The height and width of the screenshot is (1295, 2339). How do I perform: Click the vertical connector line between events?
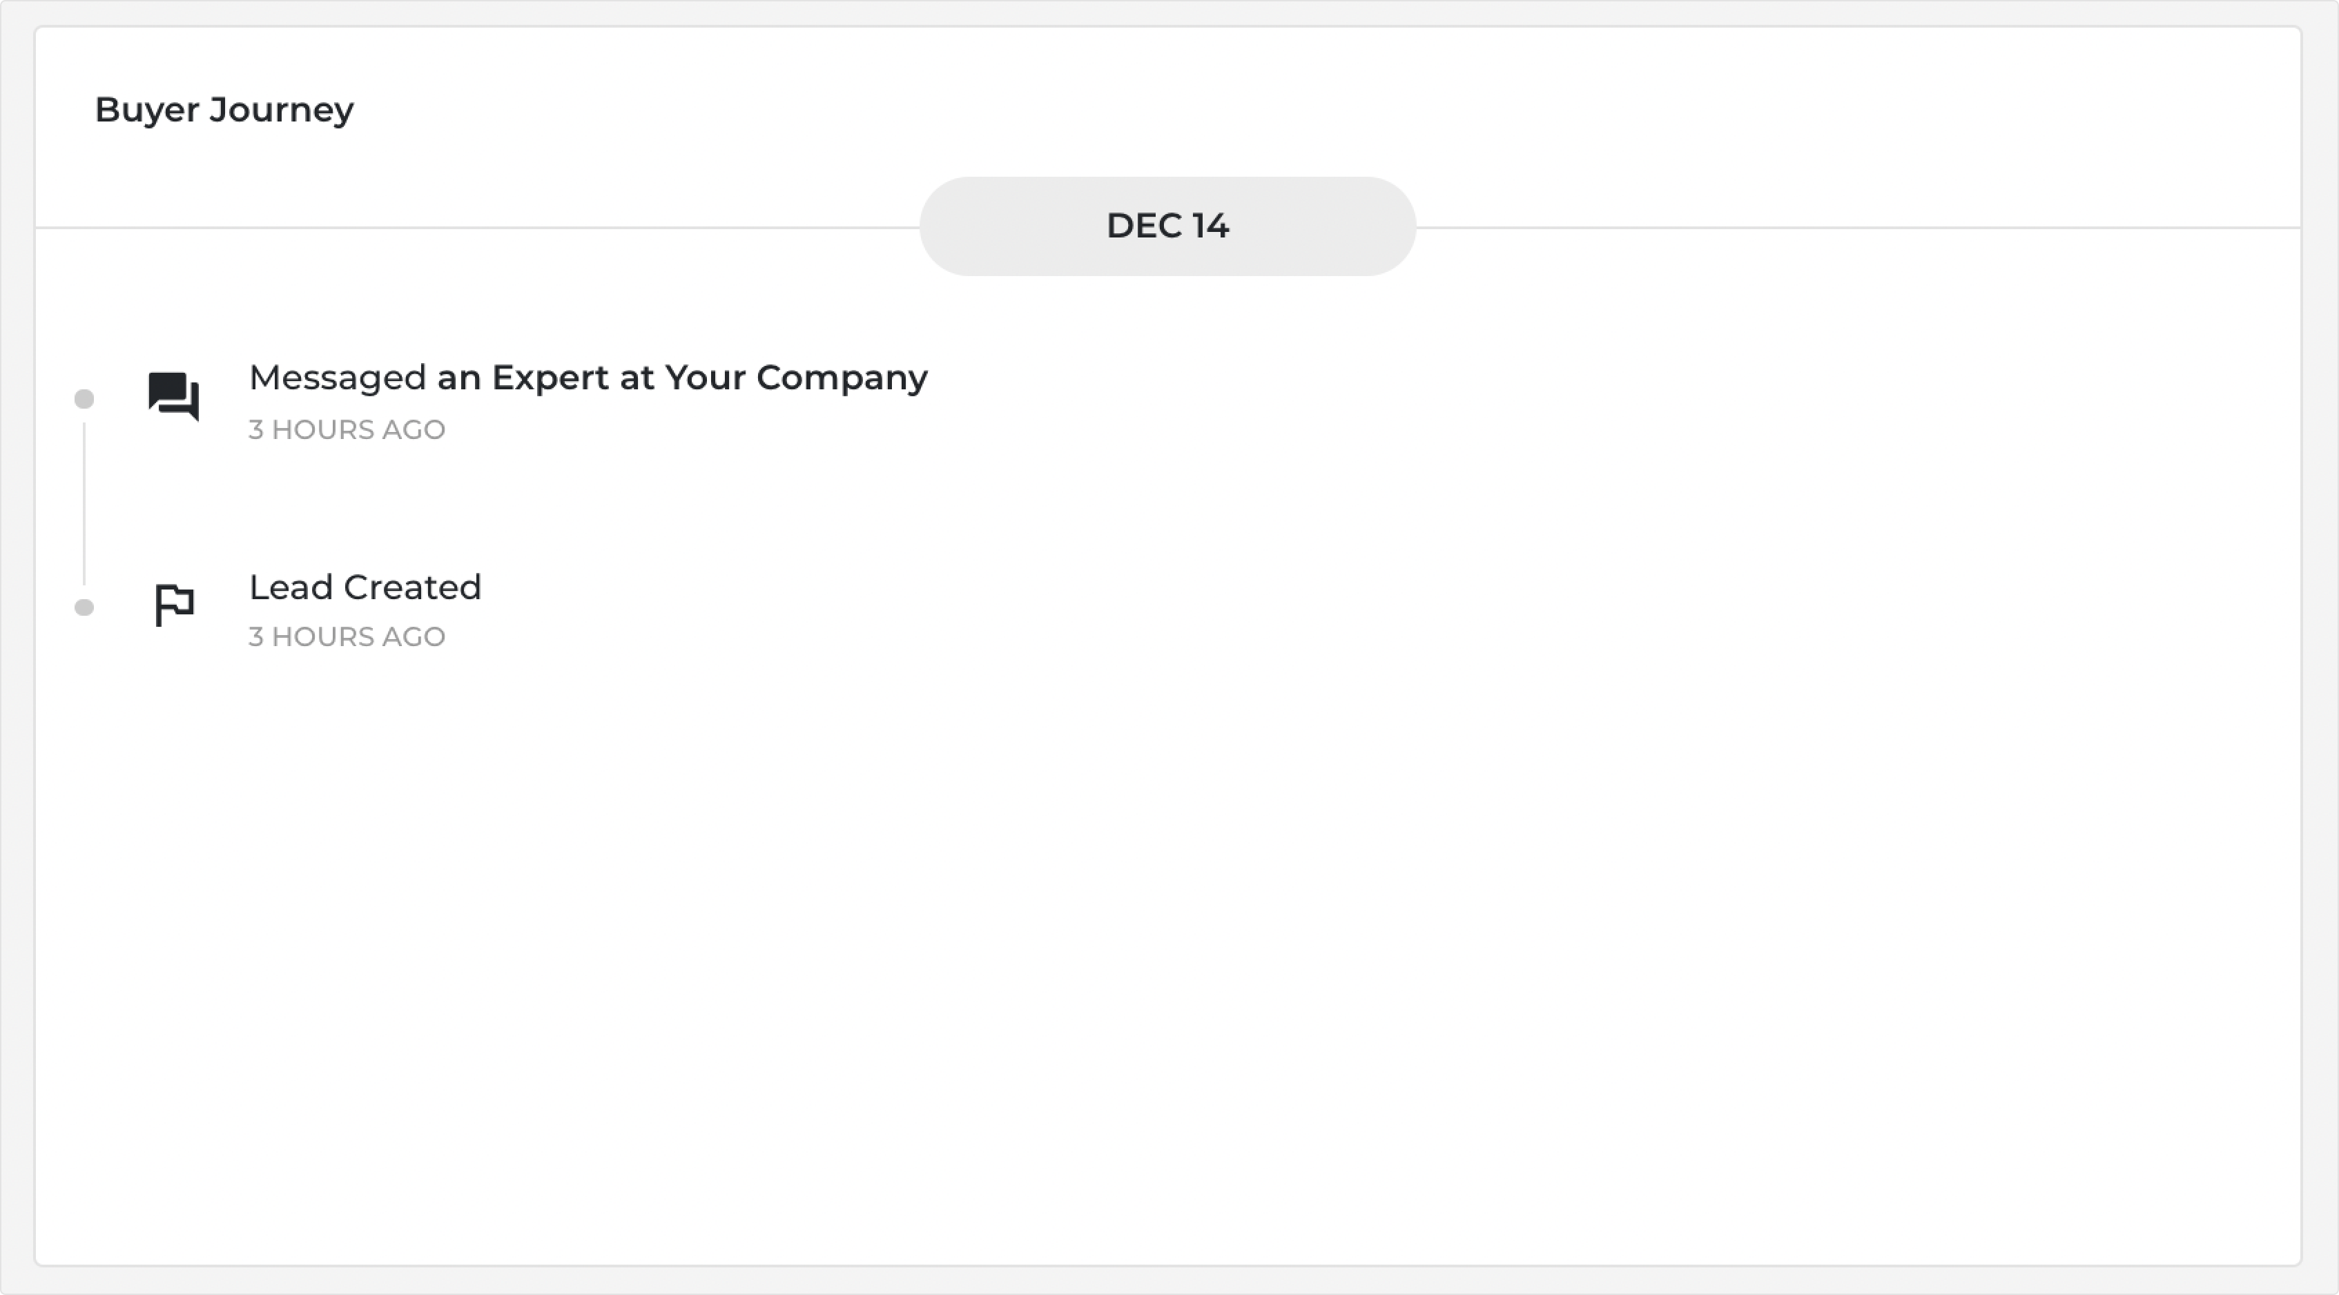tap(84, 504)
